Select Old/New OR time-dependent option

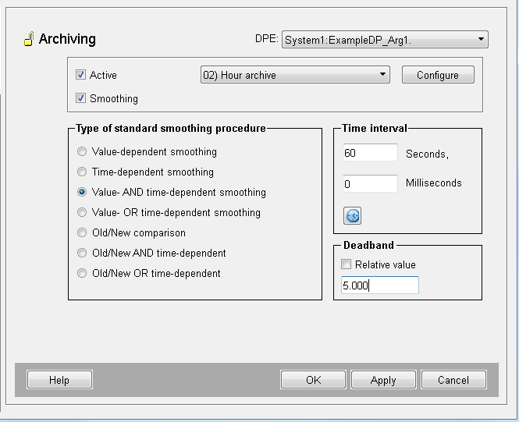[82, 273]
